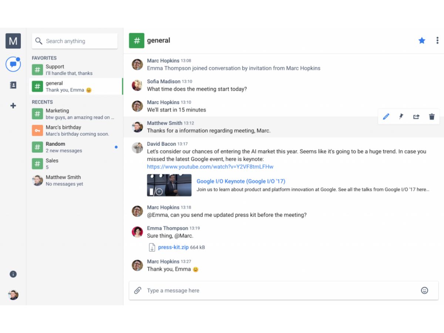The height and width of the screenshot is (333, 444).
Task: Delete the message using trash icon
Action: (432, 117)
